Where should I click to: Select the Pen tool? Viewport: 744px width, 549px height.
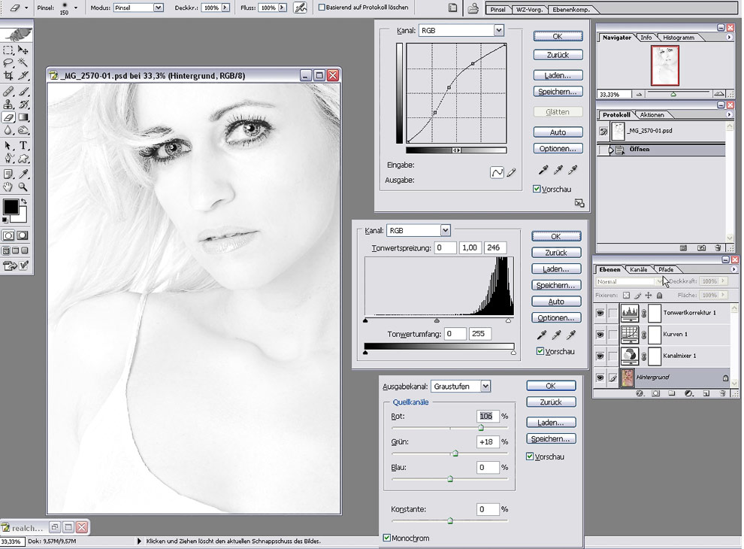pyautogui.click(x=8, y=159)
